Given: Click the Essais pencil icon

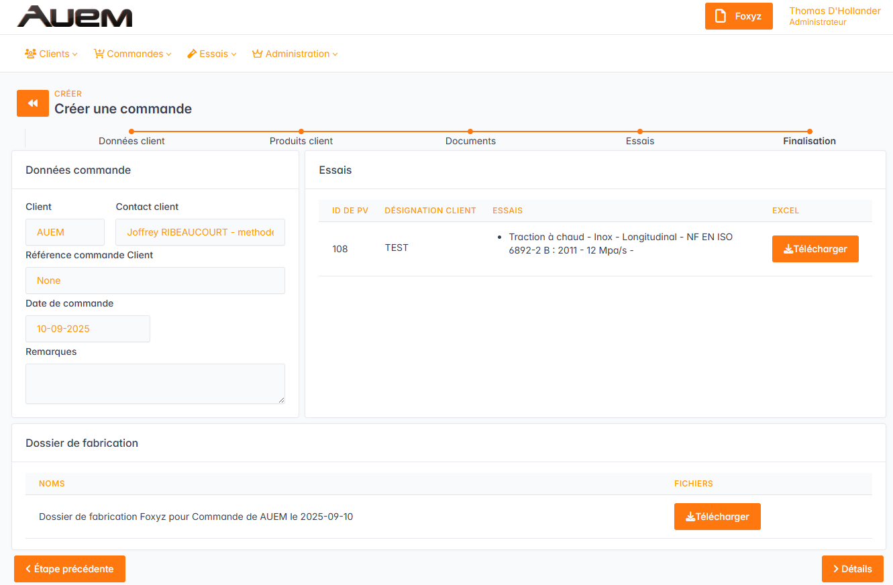Looking at the screenshot, I should [192, 54].
